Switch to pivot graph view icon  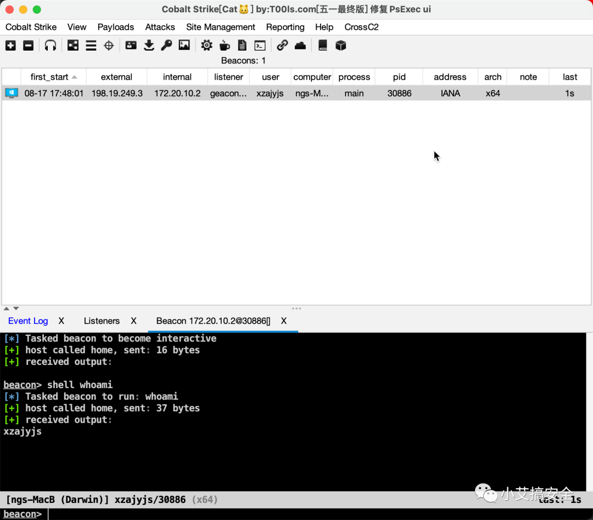[73, 46]
